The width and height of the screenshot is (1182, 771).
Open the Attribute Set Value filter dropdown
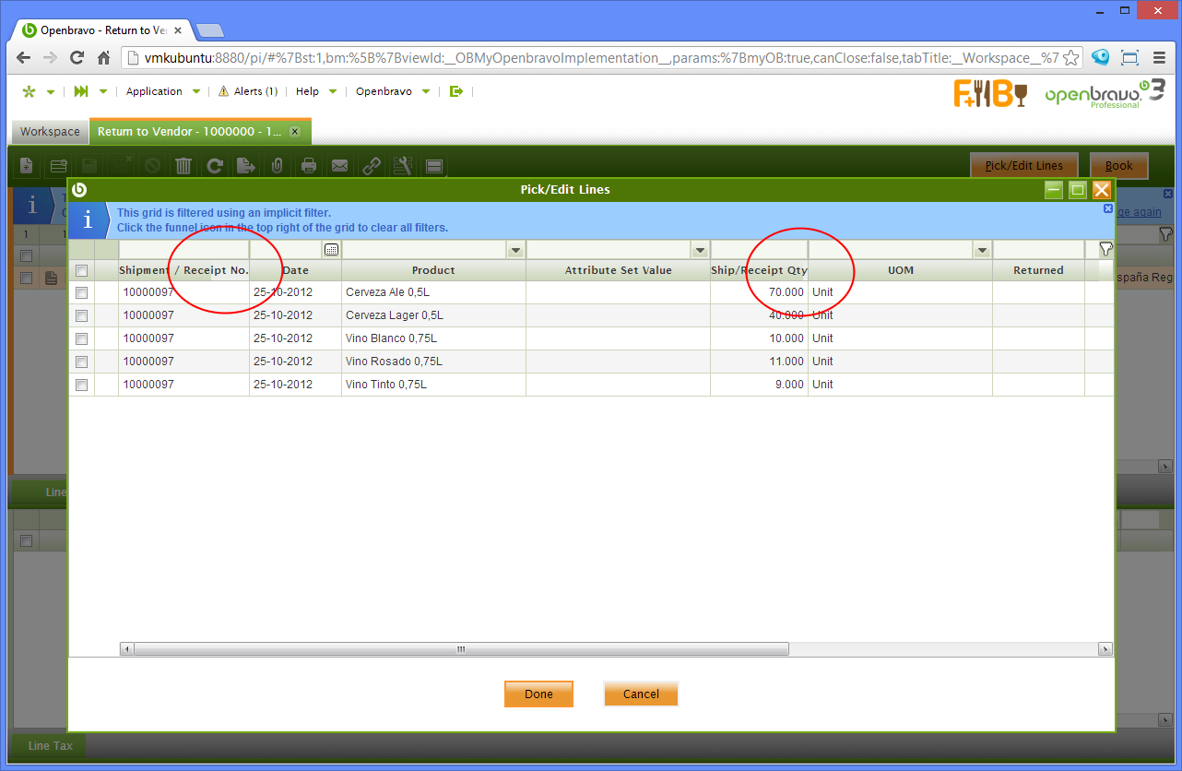pos(700,250)
